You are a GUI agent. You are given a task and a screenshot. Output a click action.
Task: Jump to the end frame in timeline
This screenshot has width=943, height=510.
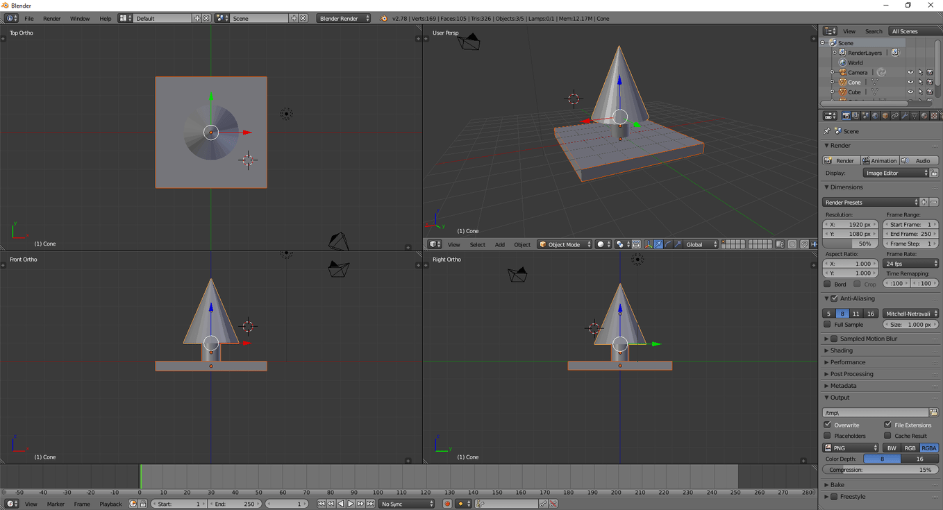[x=370, y=504]
